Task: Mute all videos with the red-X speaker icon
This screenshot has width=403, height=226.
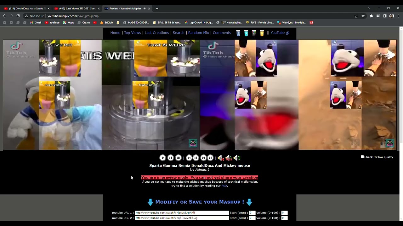Action: pyautogui.click(x=220, y=158)
